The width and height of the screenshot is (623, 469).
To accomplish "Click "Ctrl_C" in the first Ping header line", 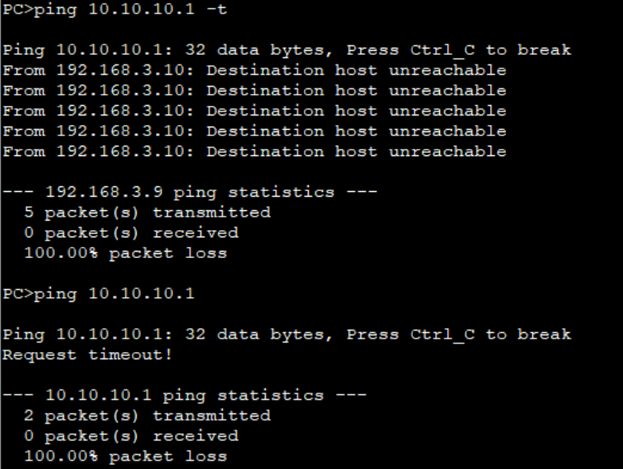I will (x=442, y=50).
